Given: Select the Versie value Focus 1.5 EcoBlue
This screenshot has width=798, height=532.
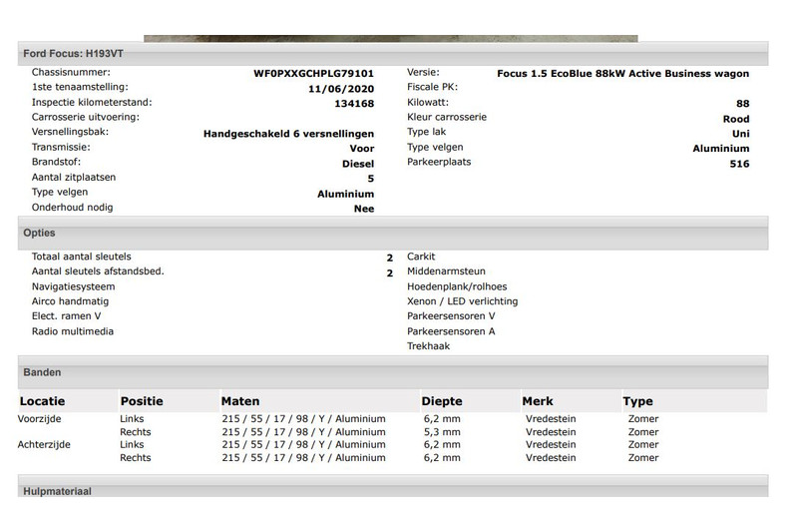Looking at the screenshot, I should coord(622,74).
